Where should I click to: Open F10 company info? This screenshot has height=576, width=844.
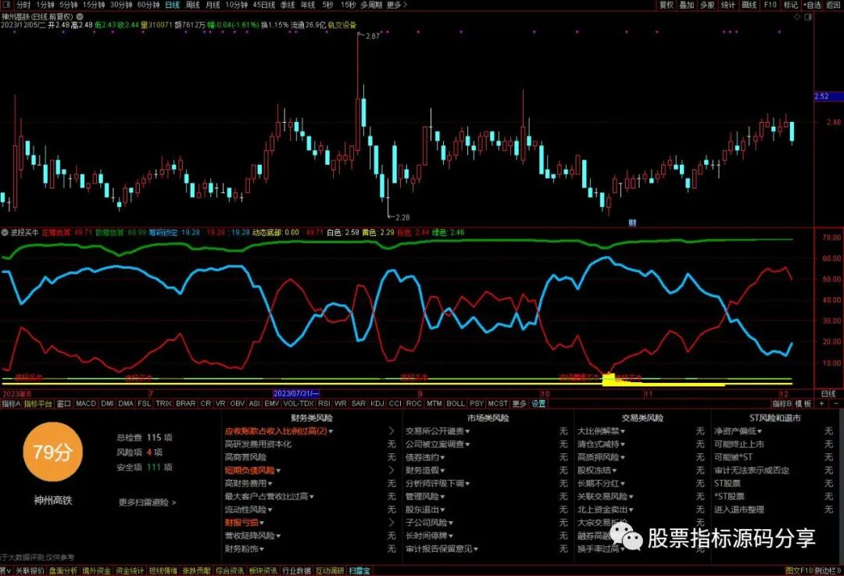click(x=771, y=5)
